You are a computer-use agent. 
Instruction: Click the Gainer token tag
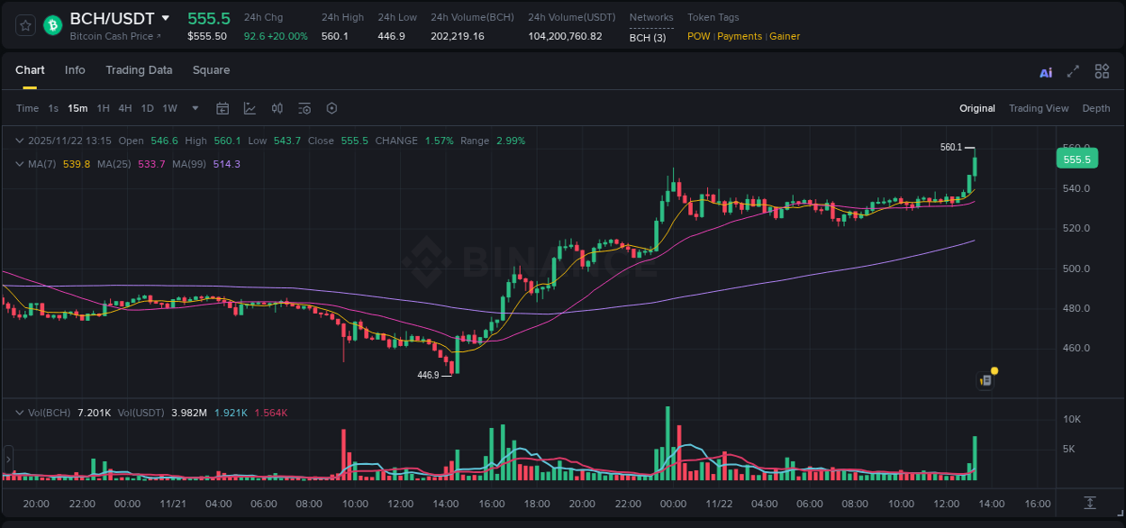coord(783,36)
